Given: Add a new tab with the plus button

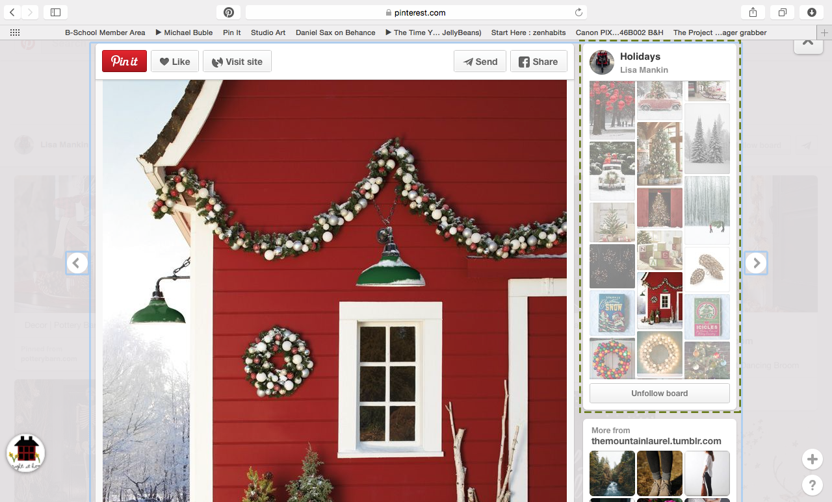Looking at the screenshot, I should 824,32.
